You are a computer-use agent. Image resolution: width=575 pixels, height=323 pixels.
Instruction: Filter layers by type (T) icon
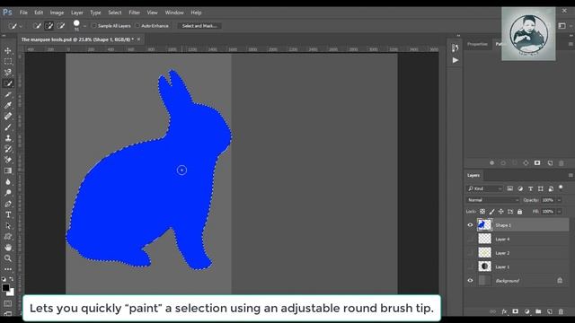point(530,188)
